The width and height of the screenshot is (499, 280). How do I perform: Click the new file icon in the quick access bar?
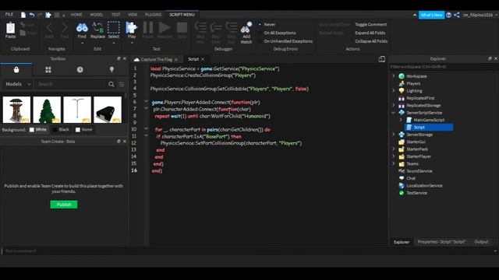(23, 15)
